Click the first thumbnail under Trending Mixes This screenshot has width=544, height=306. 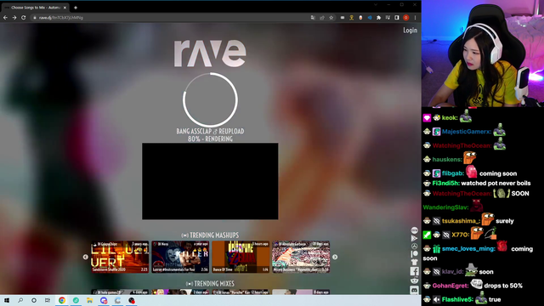click(x=120, y=292)
